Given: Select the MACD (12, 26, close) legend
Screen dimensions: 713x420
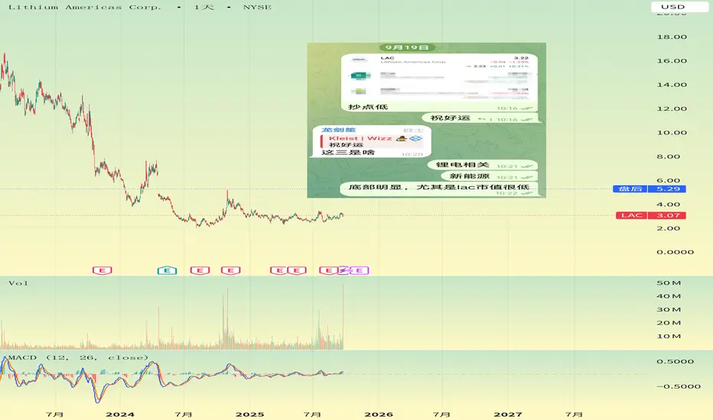Looking at the screenshot, I should pos(78,357).
